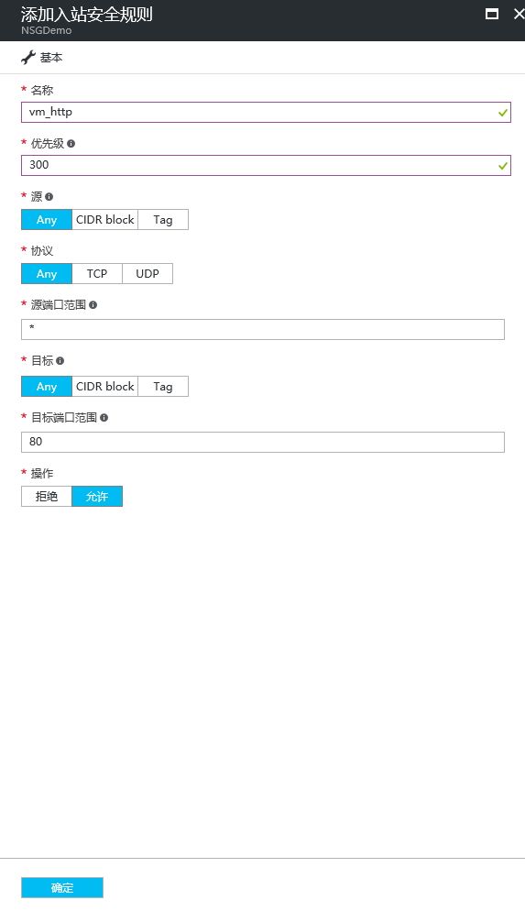The image size is (525, 911).
Task: Click the info icon beside 目标 label
Action: click(60, 361)
